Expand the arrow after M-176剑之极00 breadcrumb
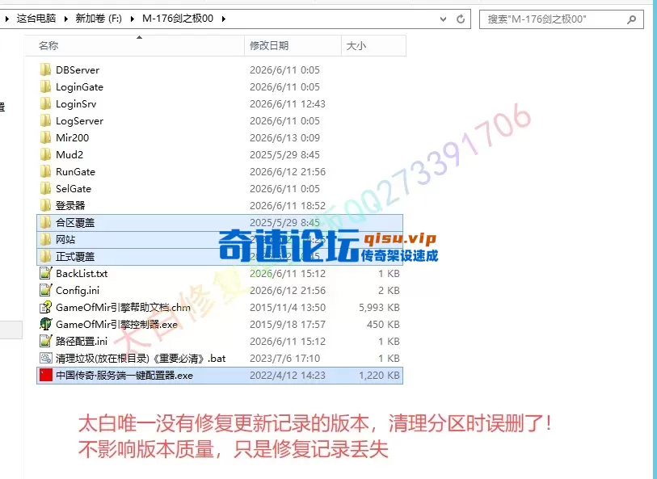Image resolution: width=657 pixels, height=479 pixels. pos(223,19)
